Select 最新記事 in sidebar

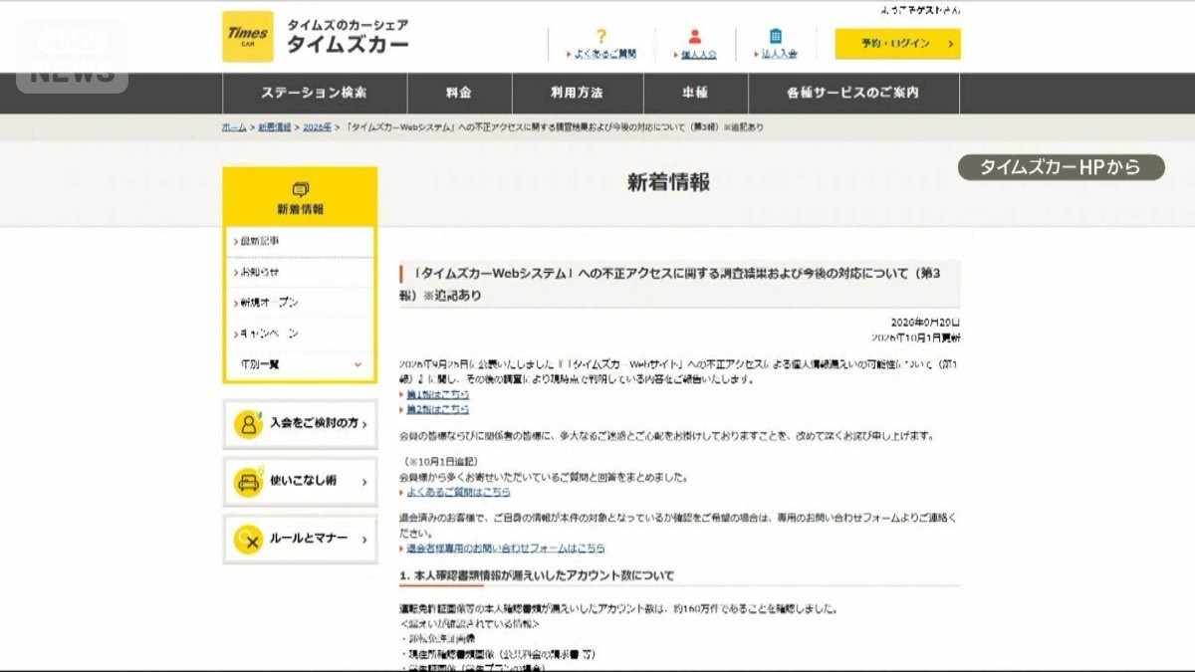point(300,242)
